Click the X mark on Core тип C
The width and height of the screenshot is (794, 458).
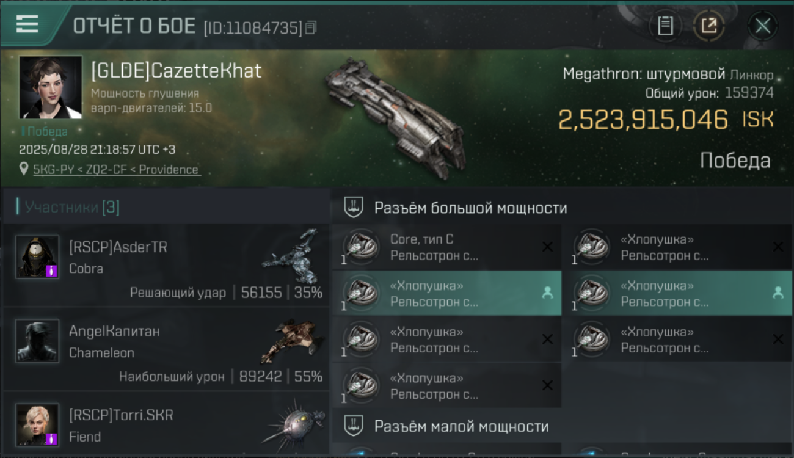click(x=547, y=247)
